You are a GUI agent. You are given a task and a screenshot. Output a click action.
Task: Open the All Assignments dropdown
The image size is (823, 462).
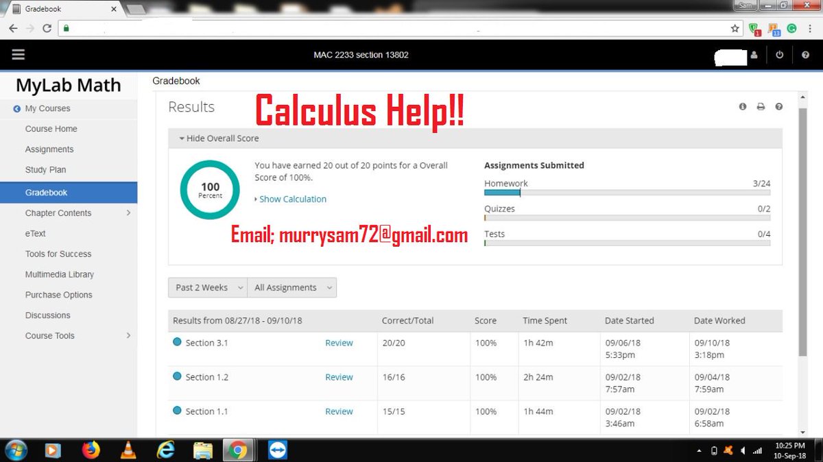tap(291, 287)
